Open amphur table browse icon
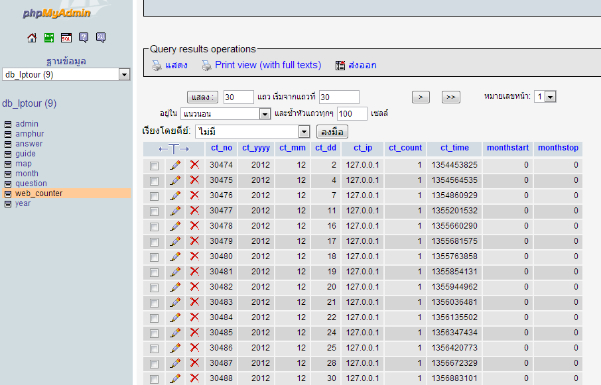601x385 pixels. tap(8, 135)
